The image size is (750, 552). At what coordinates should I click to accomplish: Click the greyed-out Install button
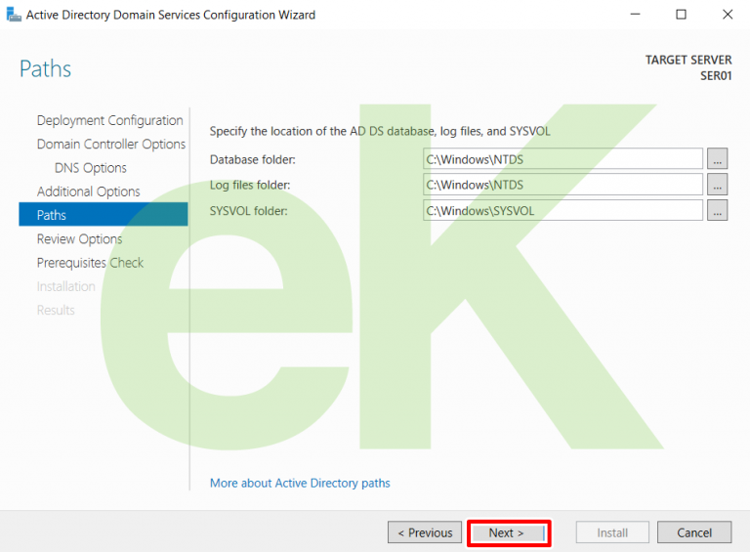click(612, 532)
